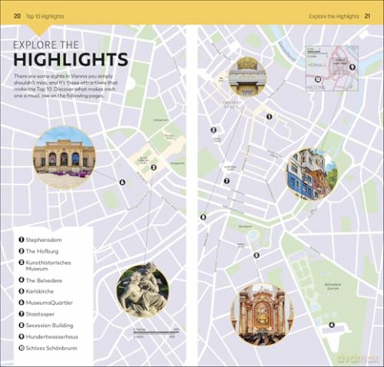Click 'Secession Building' legend entry
This screenshot has height=367, width=384.
(x=46, y=326)
